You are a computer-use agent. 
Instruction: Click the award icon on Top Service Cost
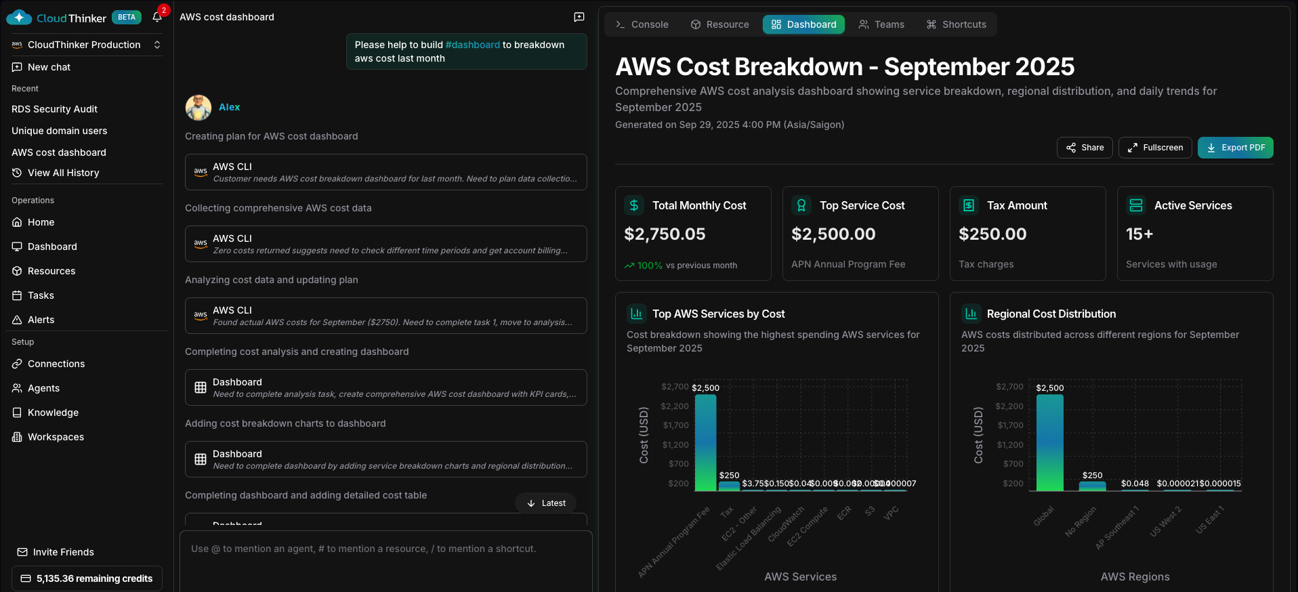coord(801,205)
